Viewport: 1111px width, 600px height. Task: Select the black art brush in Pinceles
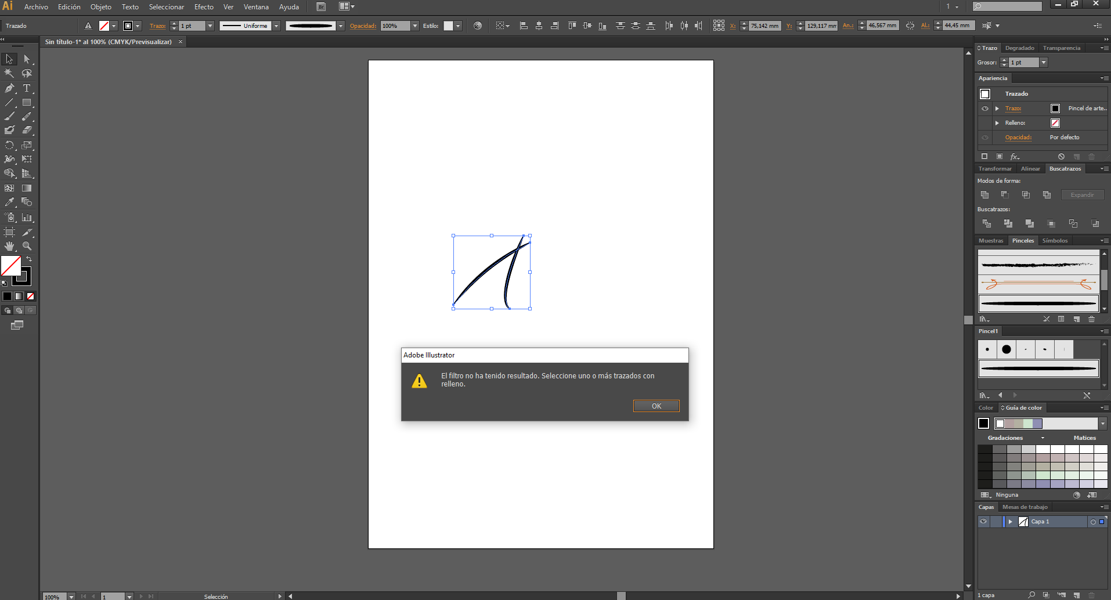tap(1038, 303)
